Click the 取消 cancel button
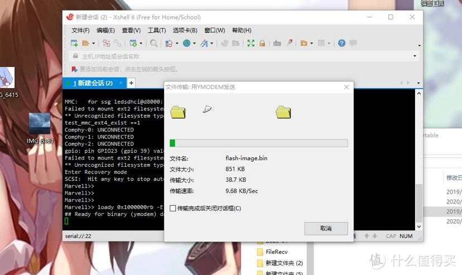462x275 pixels. [x=326, y=229]
